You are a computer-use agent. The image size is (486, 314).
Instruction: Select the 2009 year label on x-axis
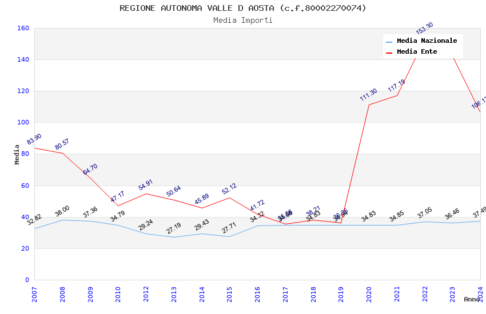point(90,294)
